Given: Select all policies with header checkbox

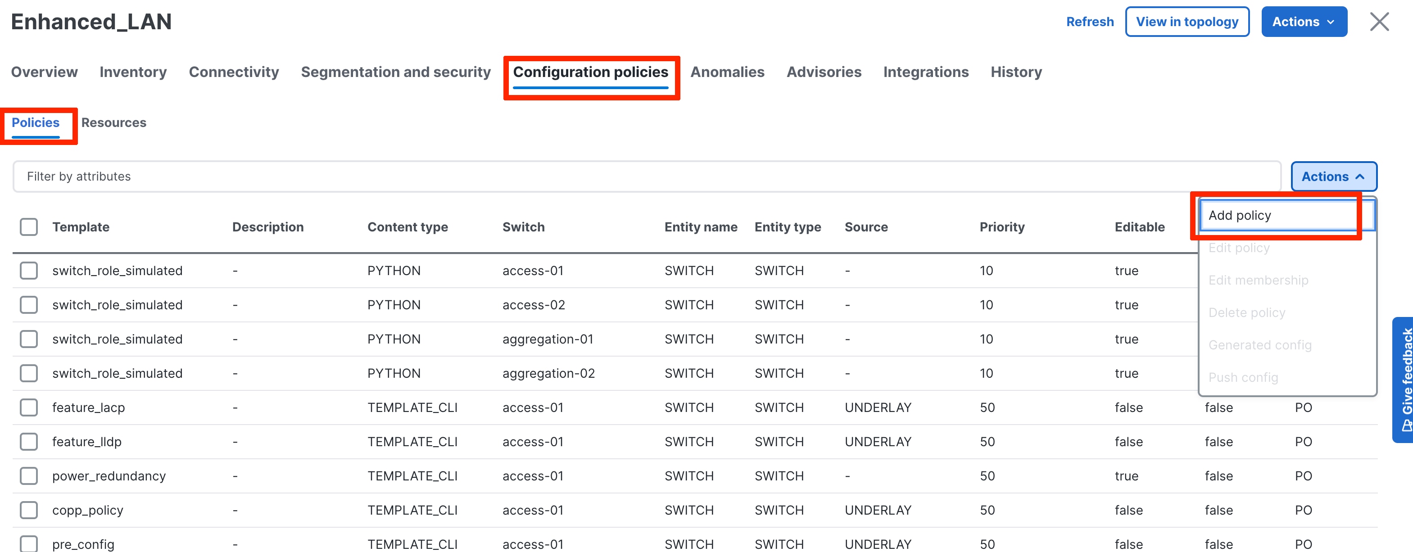Looking at the screenshot, I should (x=28, y=226).
